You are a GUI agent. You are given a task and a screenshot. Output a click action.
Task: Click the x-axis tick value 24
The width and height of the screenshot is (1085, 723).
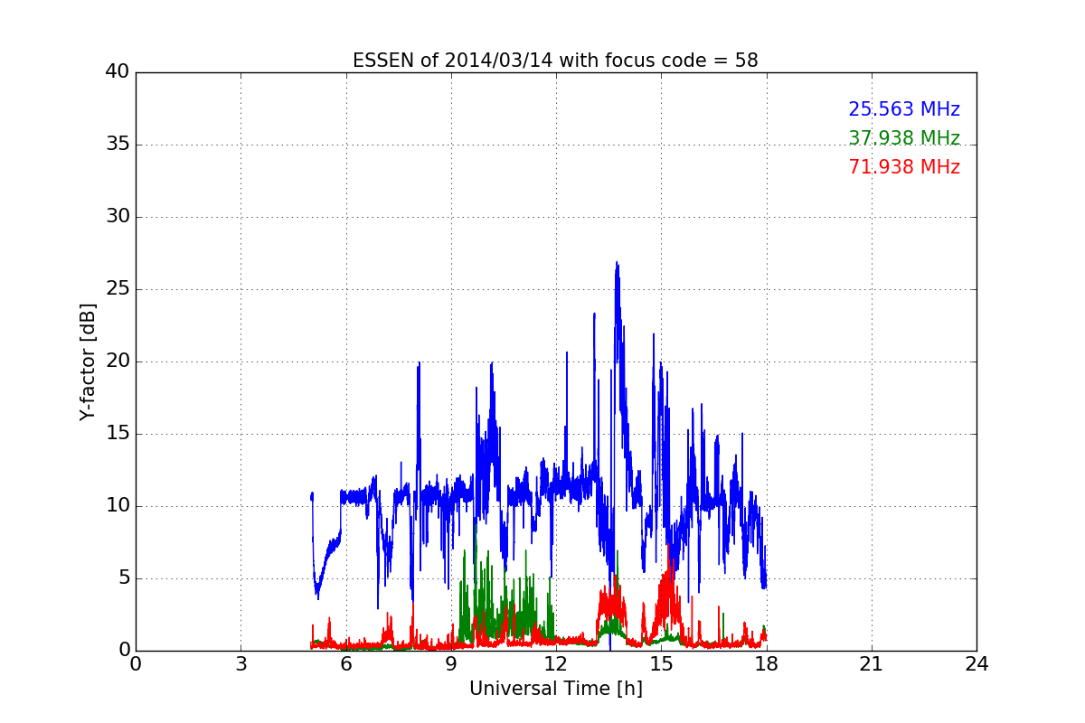pyautogui.click(x=976, y=664)
